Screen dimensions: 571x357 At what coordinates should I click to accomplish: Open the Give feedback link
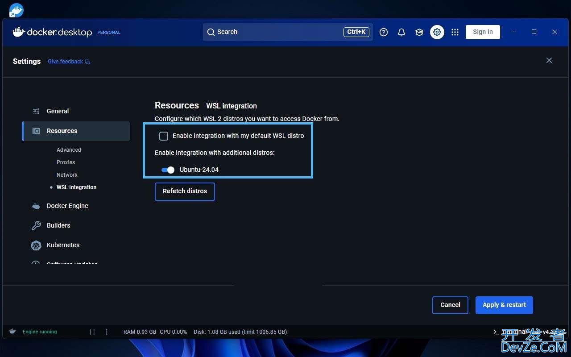point(65,62)
